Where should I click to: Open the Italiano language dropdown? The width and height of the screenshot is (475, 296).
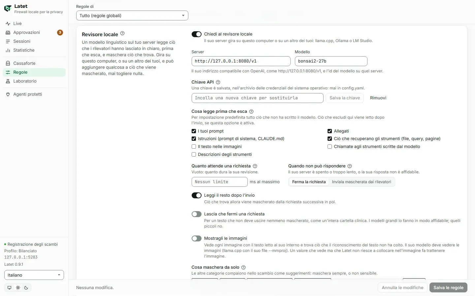pos(34,275)
